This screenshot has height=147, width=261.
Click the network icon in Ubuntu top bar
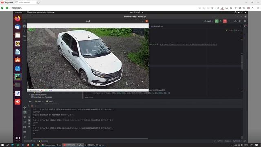point(235,13)
